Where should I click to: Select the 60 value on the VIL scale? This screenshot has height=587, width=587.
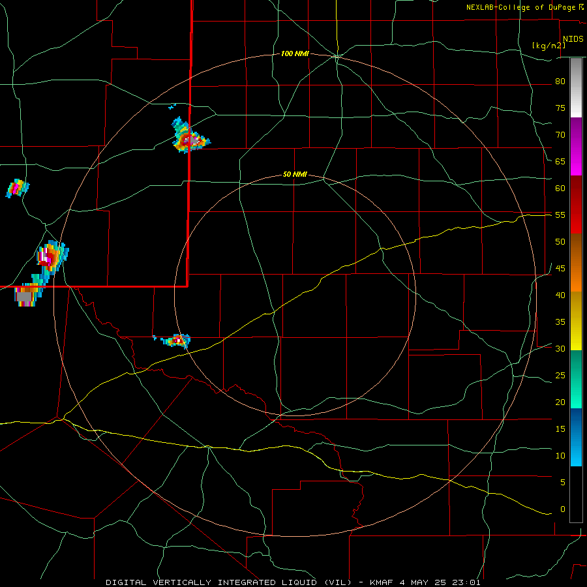point(560,188)
